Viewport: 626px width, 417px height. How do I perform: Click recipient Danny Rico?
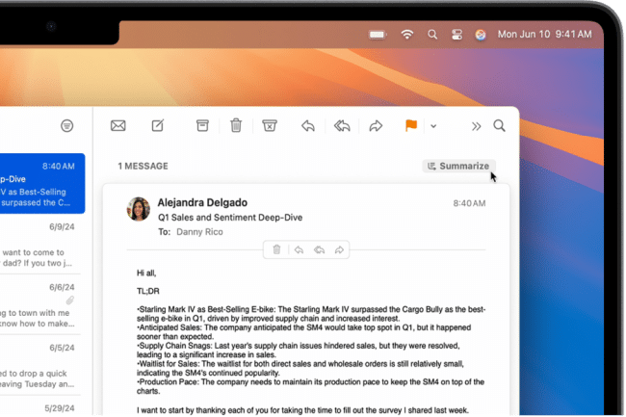[x=199, y=232]
